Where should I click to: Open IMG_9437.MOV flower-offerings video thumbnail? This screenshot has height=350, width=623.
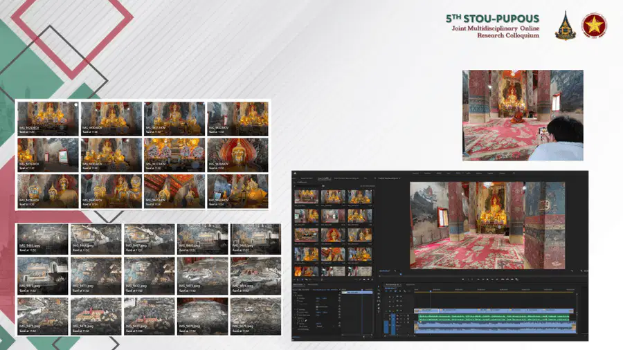coord(174,155)
